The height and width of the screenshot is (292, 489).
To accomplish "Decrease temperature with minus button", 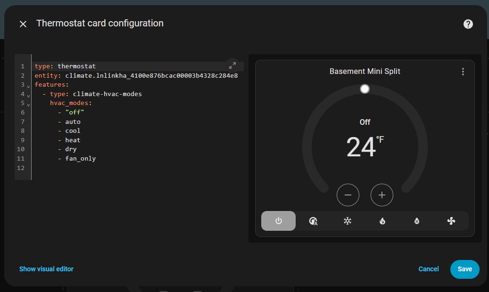I will pyautogui.click(x=348, y=195).
